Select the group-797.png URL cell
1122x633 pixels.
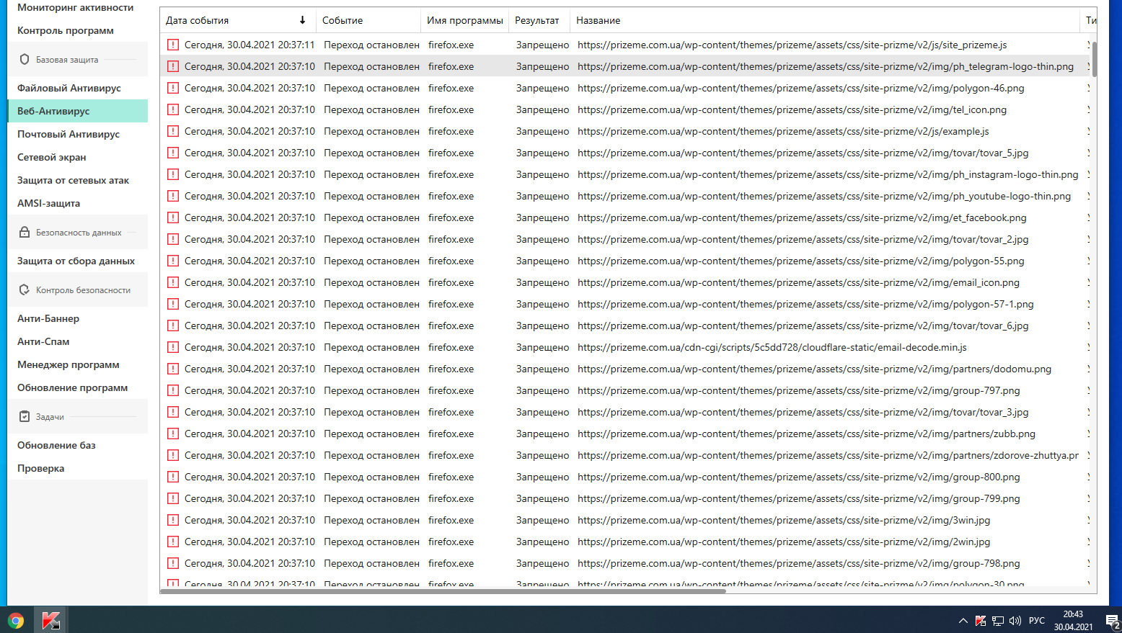[x=798, y=390]
